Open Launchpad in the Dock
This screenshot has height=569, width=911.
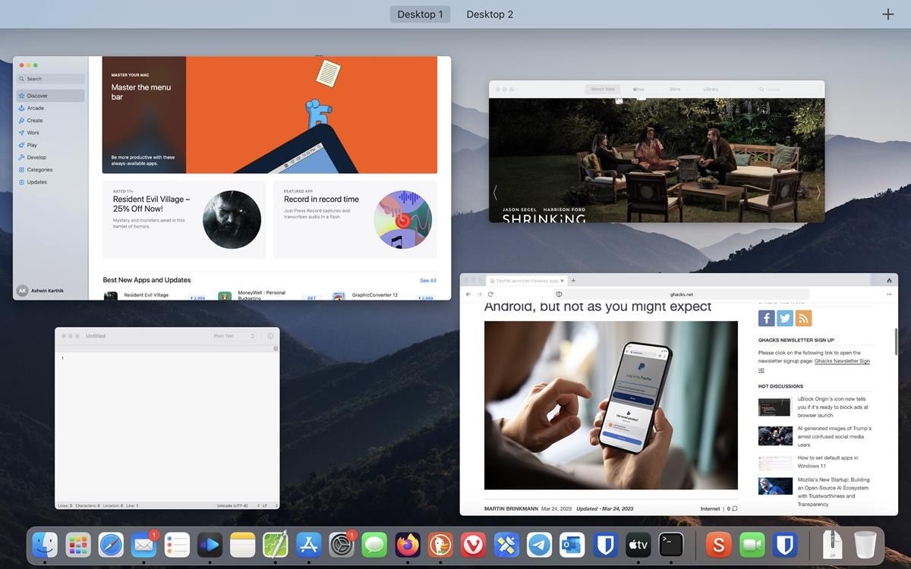(x=77, y=544)
